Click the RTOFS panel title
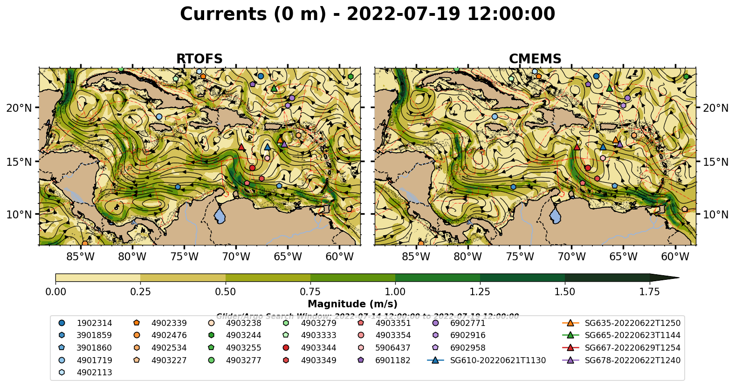 pos(199,59)
